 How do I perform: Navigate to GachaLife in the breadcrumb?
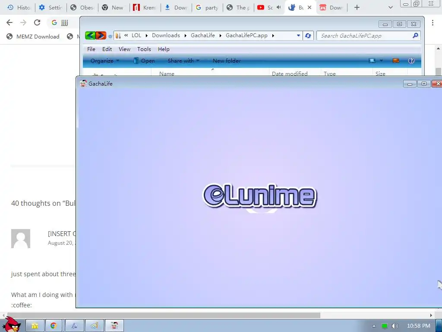click(203, 35)
